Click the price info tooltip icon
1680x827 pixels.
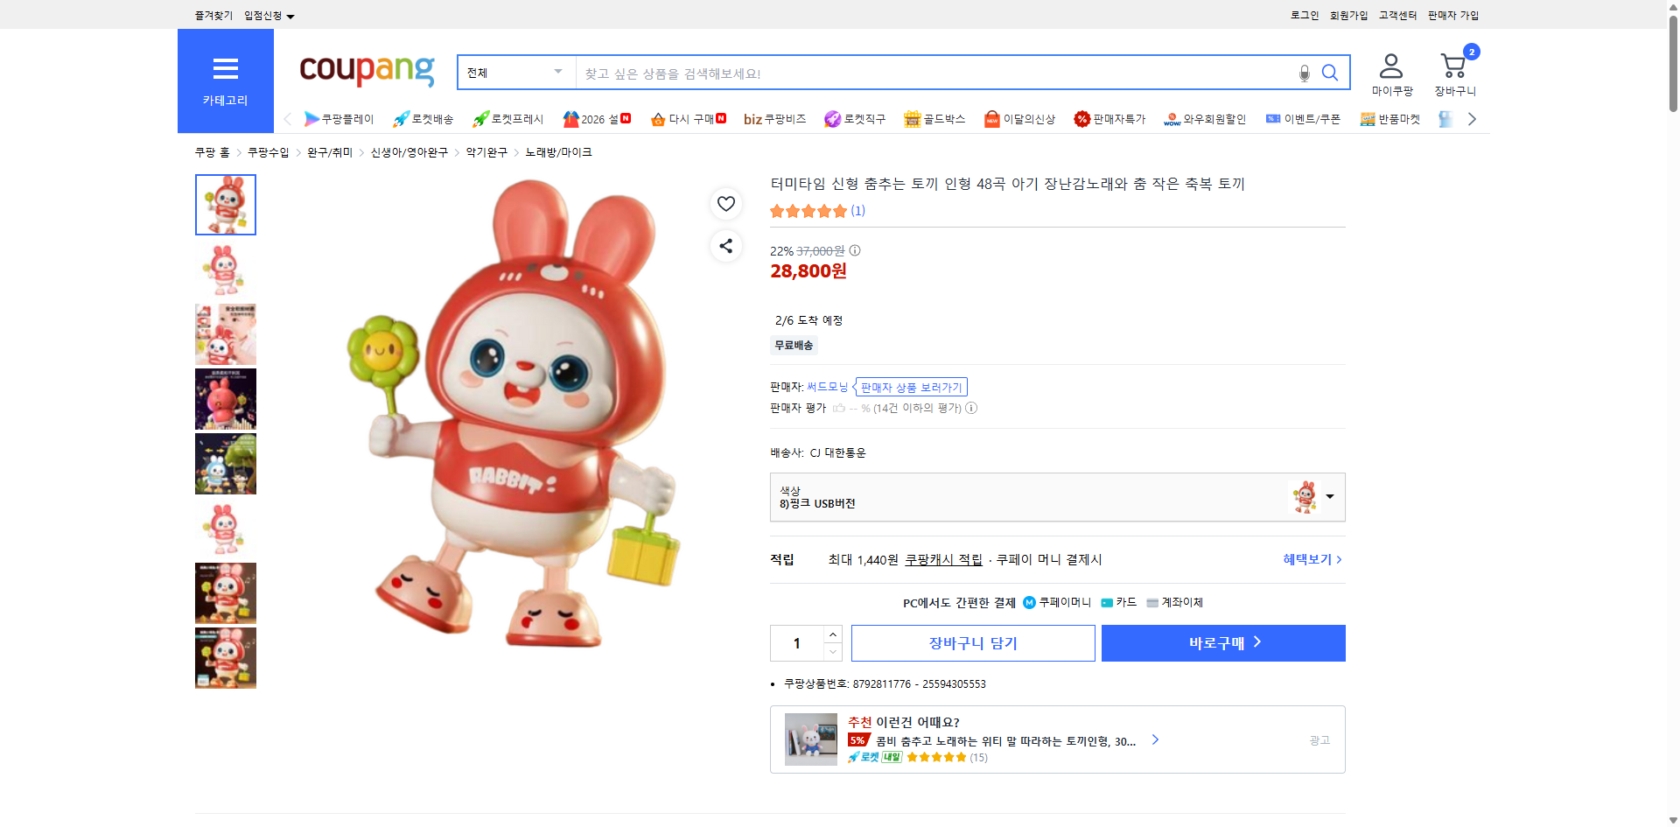click(855, 251)
